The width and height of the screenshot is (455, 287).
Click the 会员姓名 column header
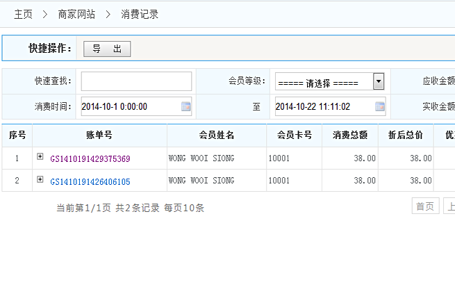point(216,135)
